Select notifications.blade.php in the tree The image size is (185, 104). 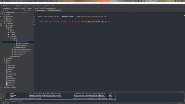19,53
